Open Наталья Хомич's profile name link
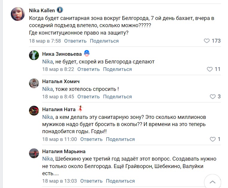The image size is (228, 188). coord(61,81)
